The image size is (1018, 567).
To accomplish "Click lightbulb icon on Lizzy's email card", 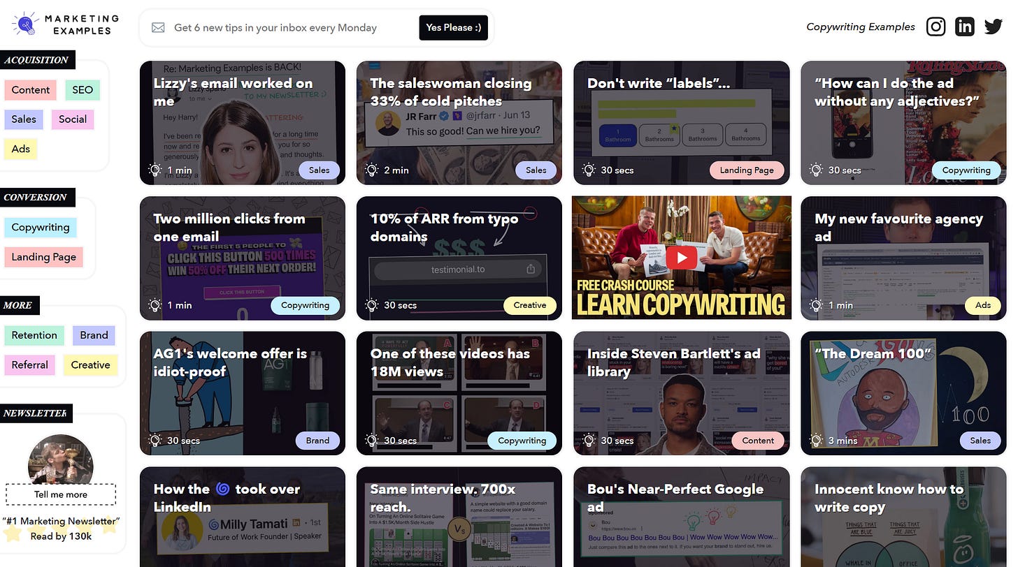I will click(x=155, y=170).
